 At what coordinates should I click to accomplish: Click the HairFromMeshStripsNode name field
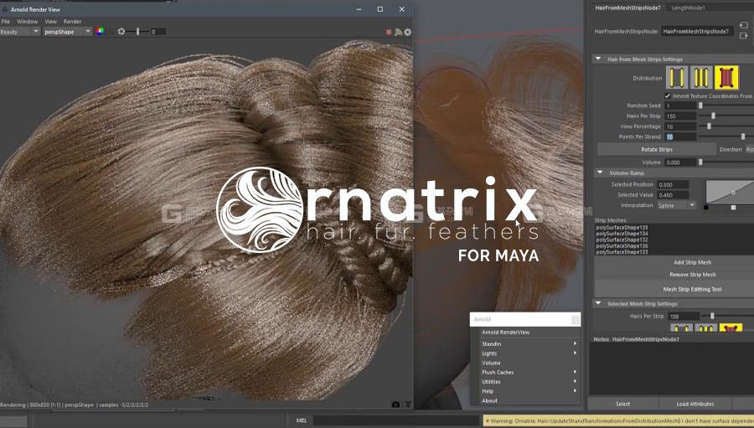[x=697, y=31]
